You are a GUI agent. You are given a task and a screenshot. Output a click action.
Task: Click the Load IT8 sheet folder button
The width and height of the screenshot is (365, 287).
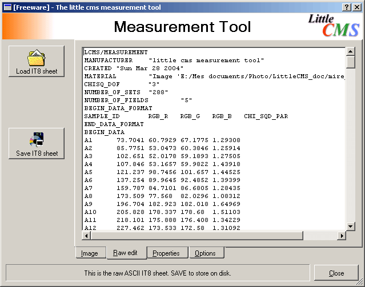pos(37,62)
